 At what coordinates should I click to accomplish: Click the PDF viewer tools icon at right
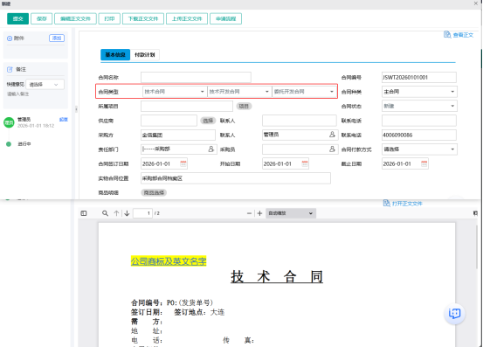pyautogui.click(x=475, y=213)
